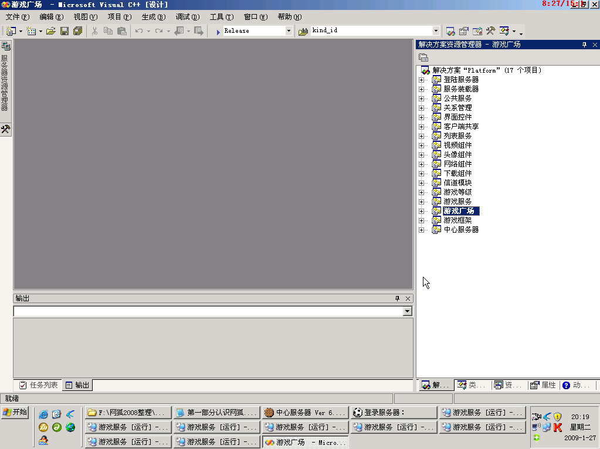
Task: Open the Undo history dropdown arrow
Action: pyautogui.click(x=148, y=32)
